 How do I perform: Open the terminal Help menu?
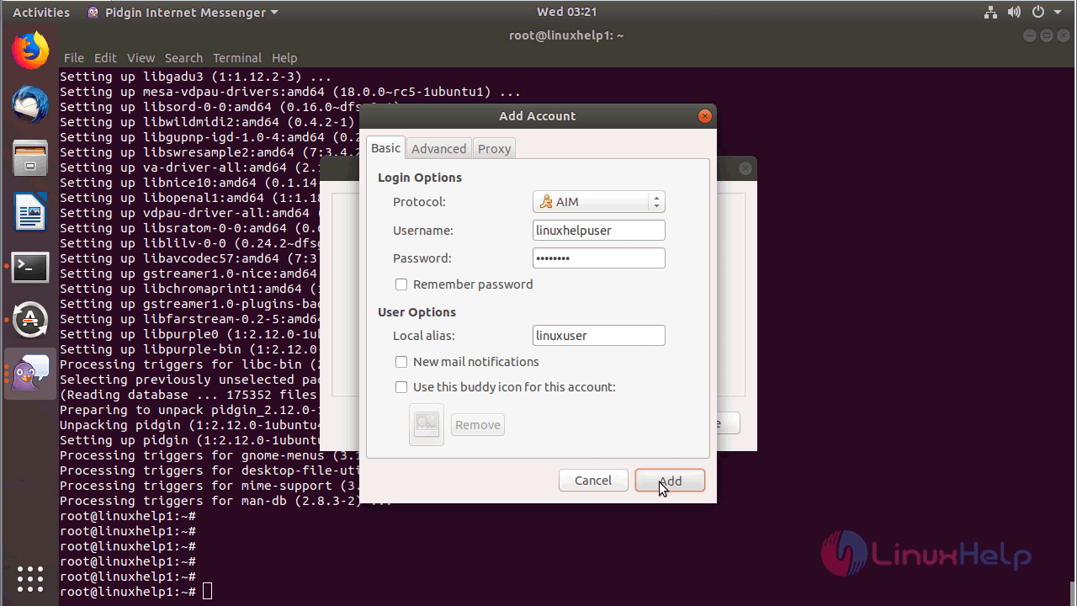click(284, 58)
